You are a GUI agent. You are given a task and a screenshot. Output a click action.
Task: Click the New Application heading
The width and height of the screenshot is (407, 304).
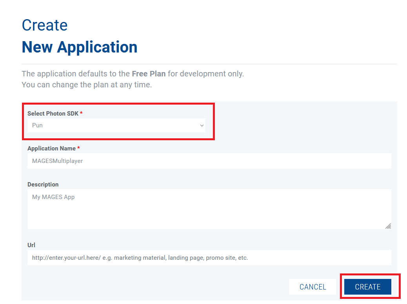80,47
